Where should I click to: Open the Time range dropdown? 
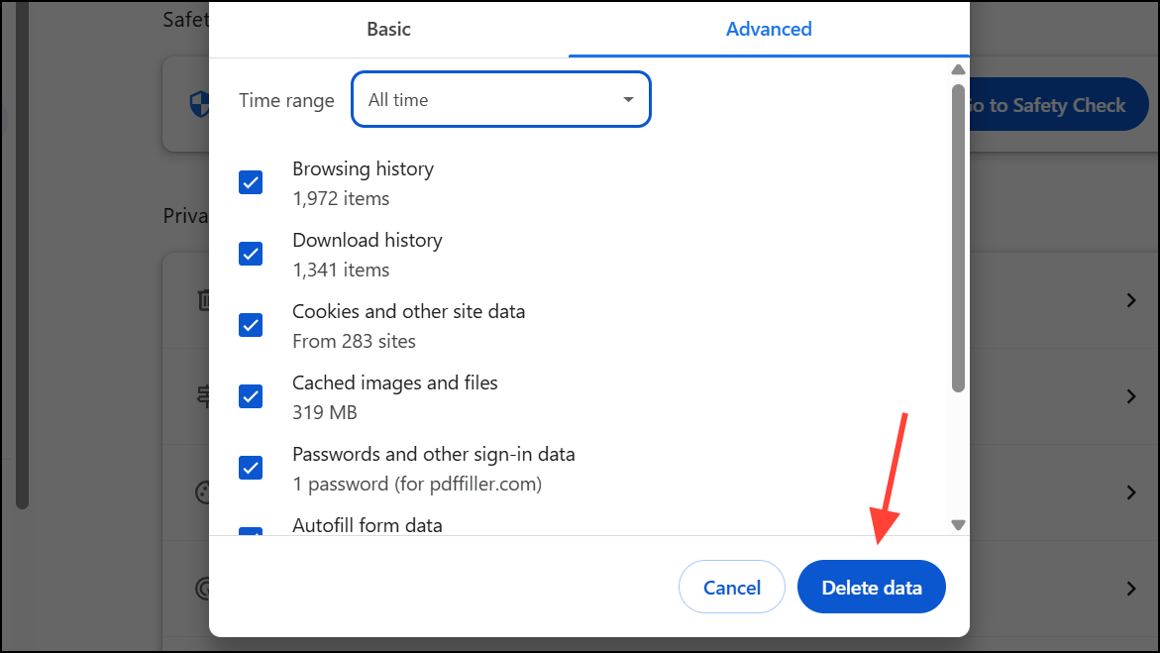coord(500,100)
